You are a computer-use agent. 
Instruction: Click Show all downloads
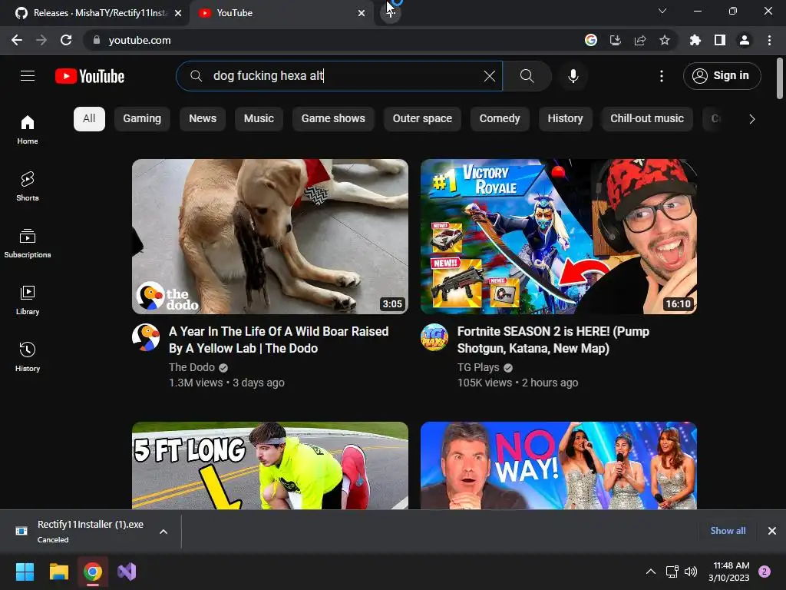click(728, 531)
